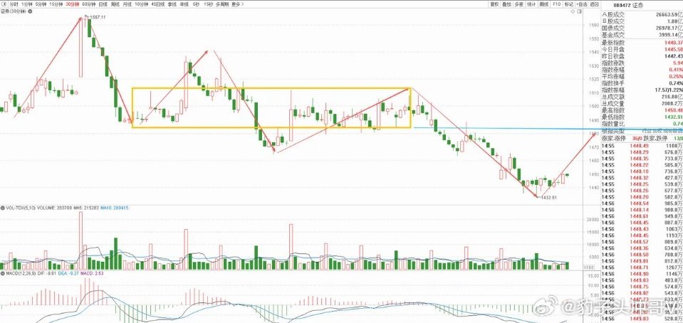The width and height of the screenshot is (683, 323).
Task: Click the 标记 mark button
Action: coord(569,4)
